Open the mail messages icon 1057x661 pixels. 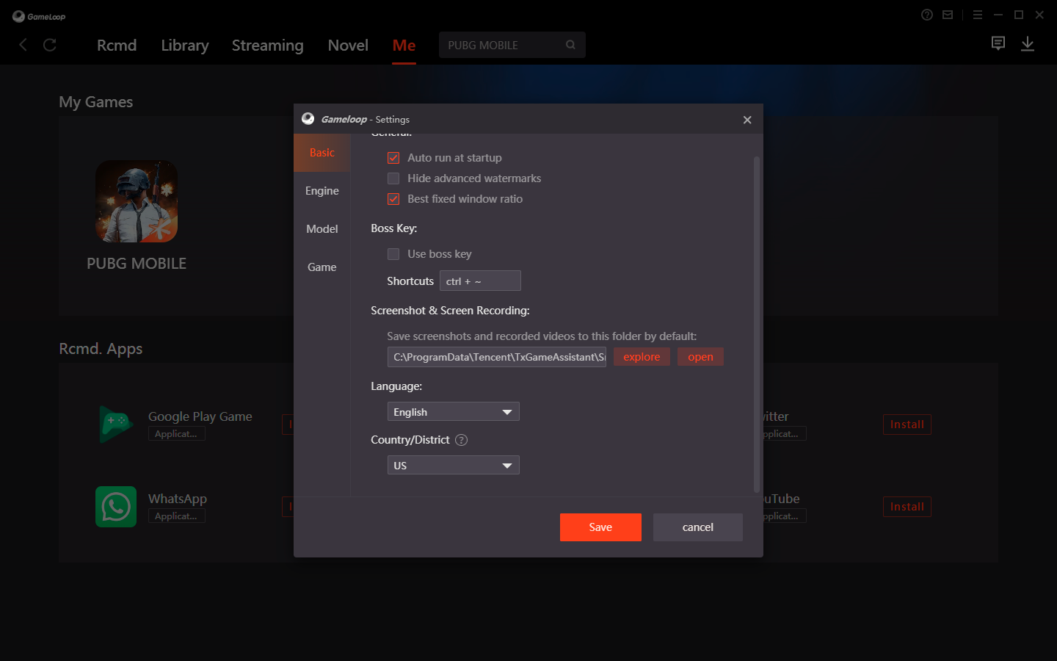click(948, 15)
